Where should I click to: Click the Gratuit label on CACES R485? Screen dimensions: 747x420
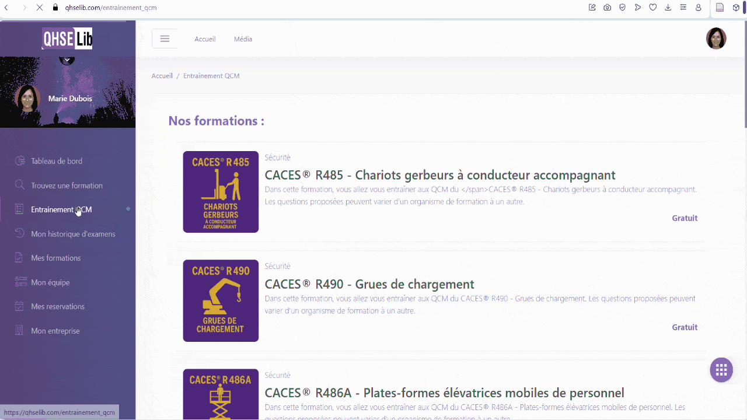click(x=685, y=218)
